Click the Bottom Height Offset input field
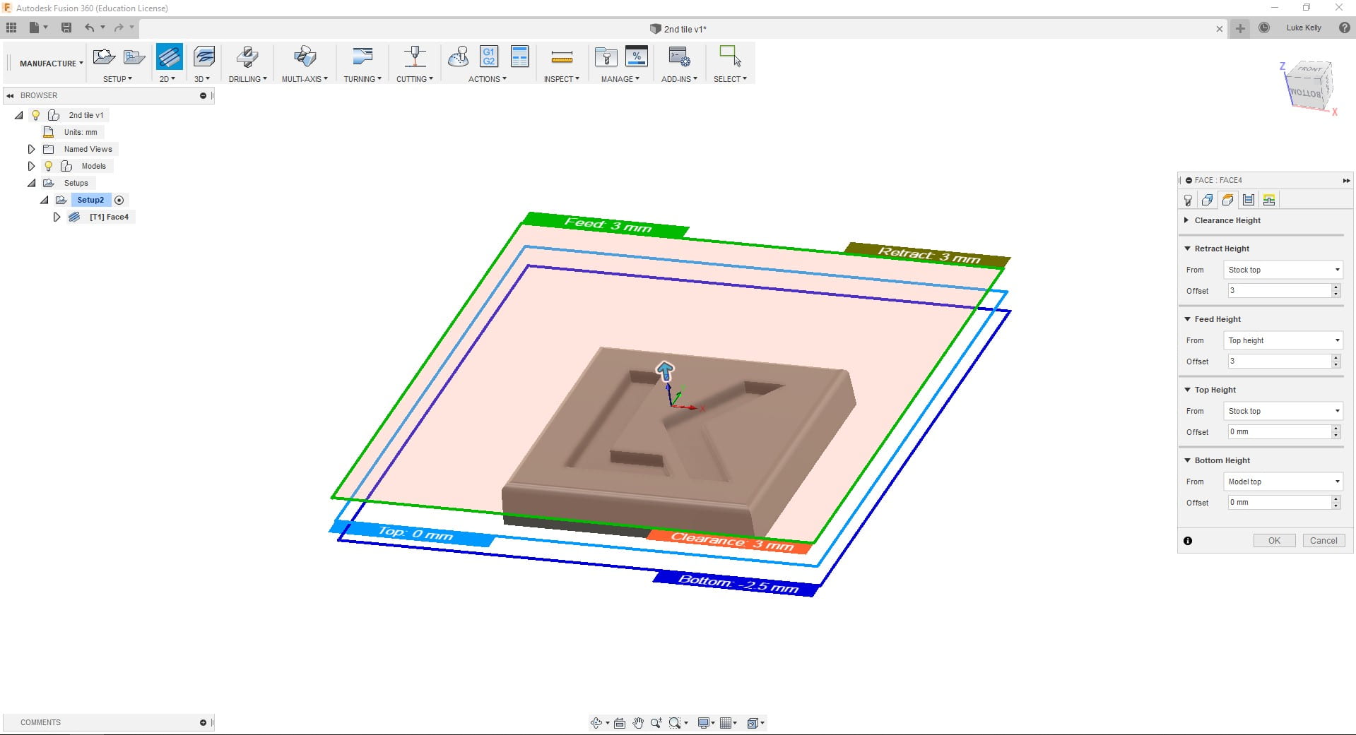 pyautogui.click(x=1279, y=503)
